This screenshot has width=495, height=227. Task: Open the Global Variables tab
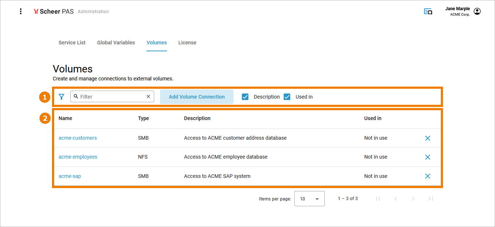click(x=116, y=43)
